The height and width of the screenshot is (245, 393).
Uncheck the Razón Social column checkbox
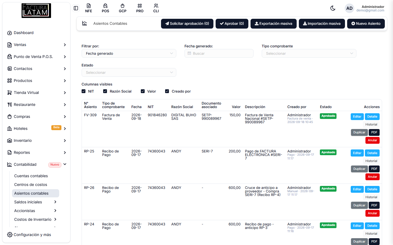coord(105,91)
